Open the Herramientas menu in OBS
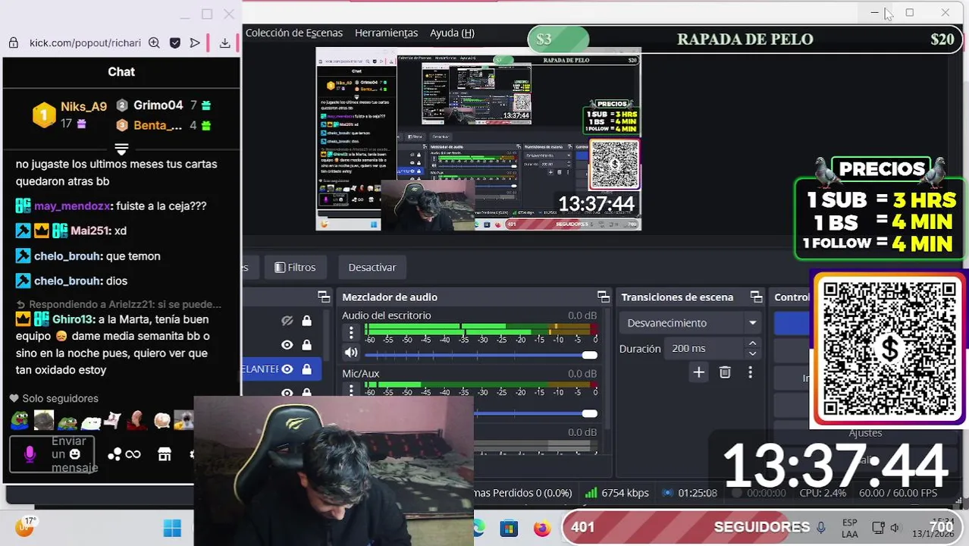Viewport: 969px width, 546px height. 386,33
